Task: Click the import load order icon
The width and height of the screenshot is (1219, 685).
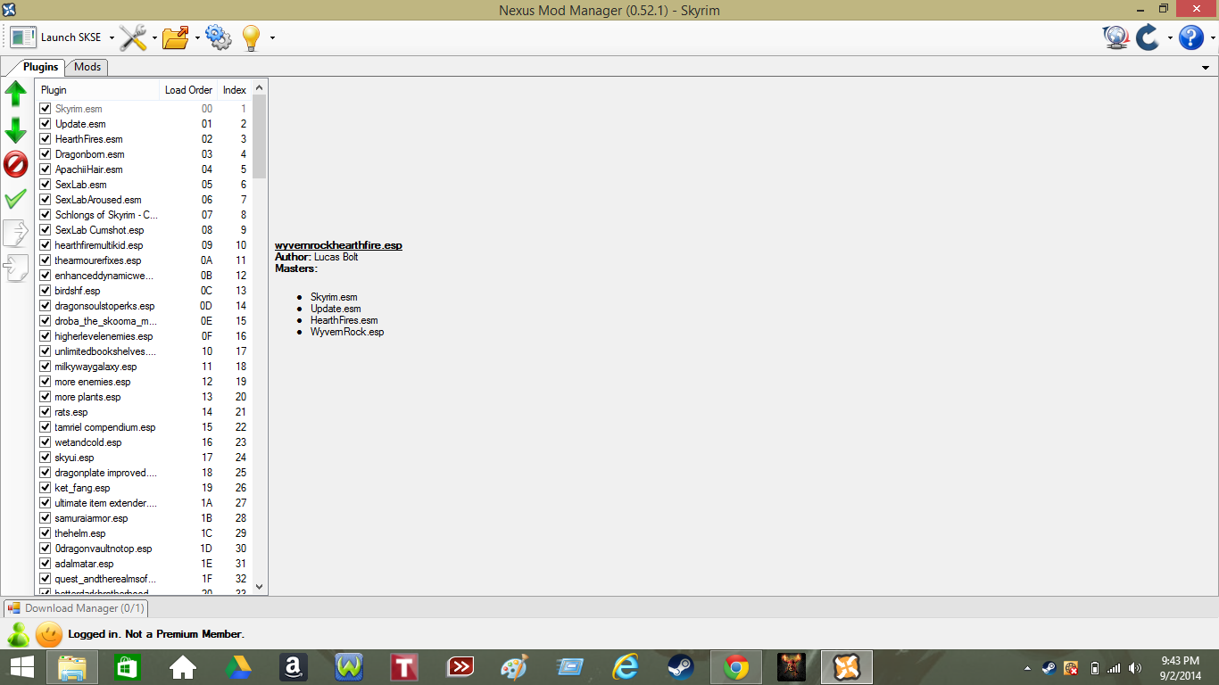Action: (16, 268)
